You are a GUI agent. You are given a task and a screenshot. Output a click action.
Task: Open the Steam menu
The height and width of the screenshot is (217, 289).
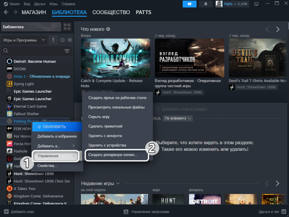point(14,4)
